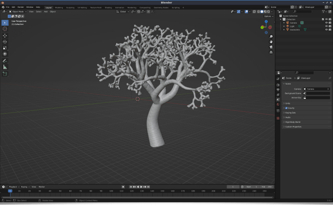Select the Measure tool
This screenshot has height=205, width=333.
[x=5, y=67]
